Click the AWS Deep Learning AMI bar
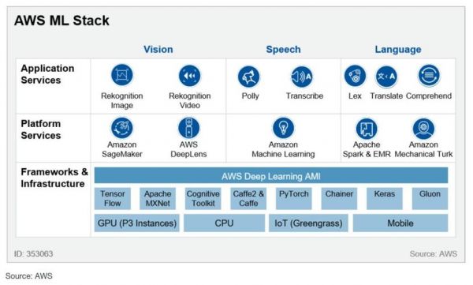 pos(271,175)
